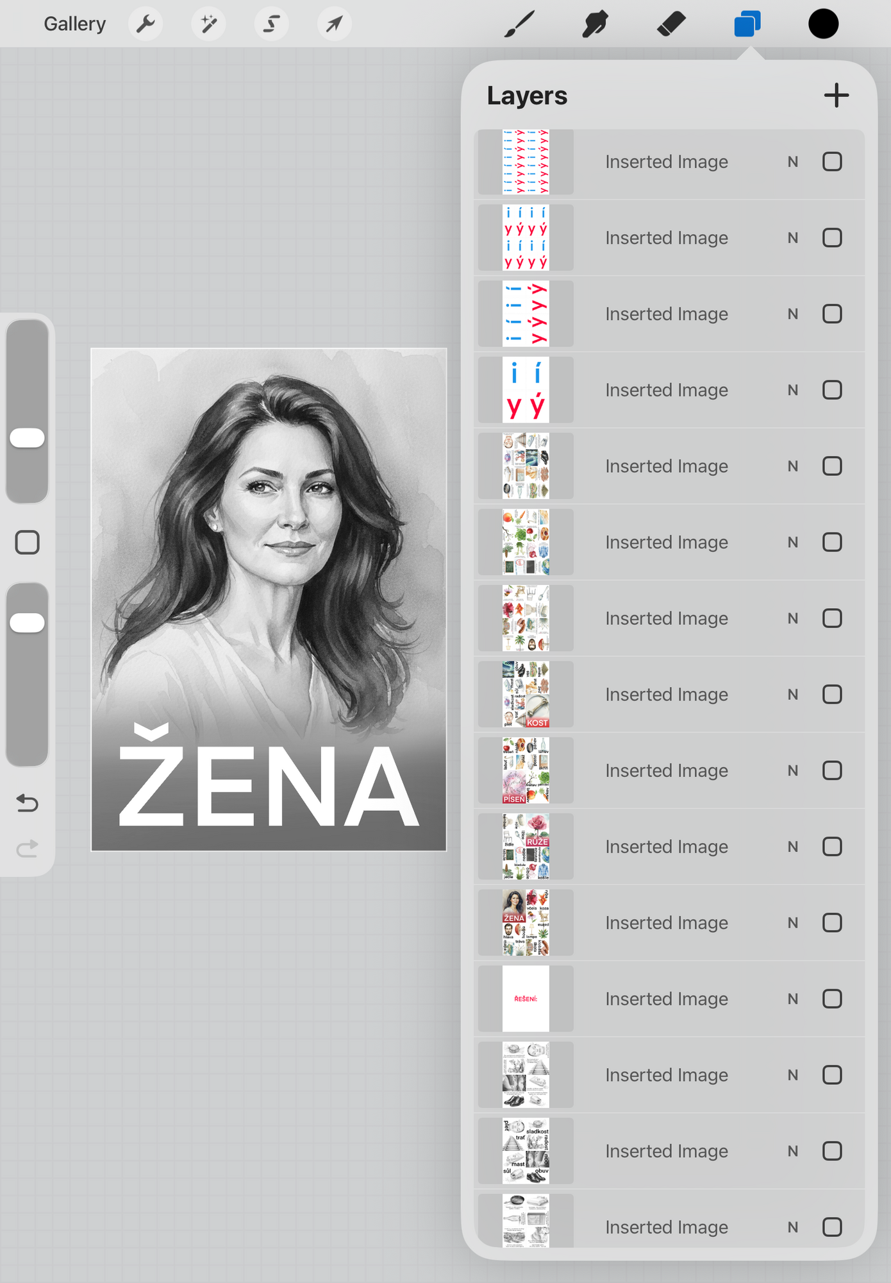Activate the Transform arrow tool
The image size is (891, 1283).
[334, 24]
